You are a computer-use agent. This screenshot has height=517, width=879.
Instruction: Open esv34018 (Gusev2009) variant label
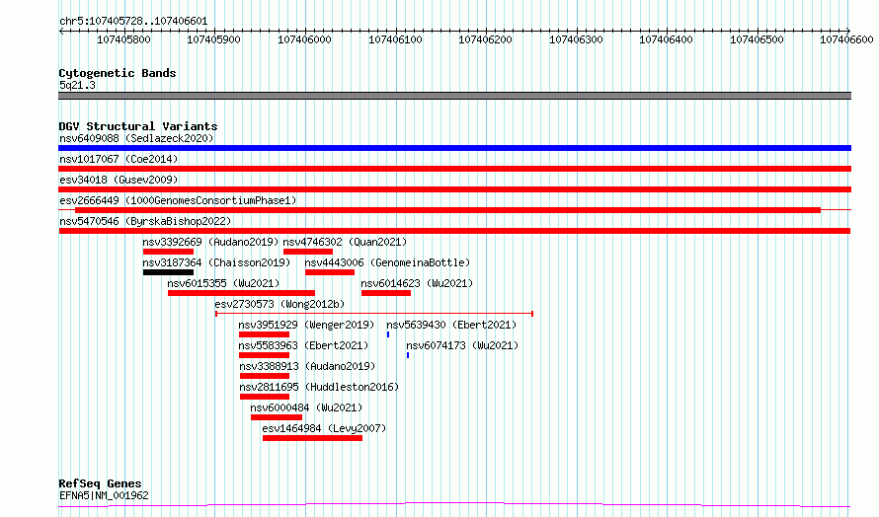click(x=119, y=180)
